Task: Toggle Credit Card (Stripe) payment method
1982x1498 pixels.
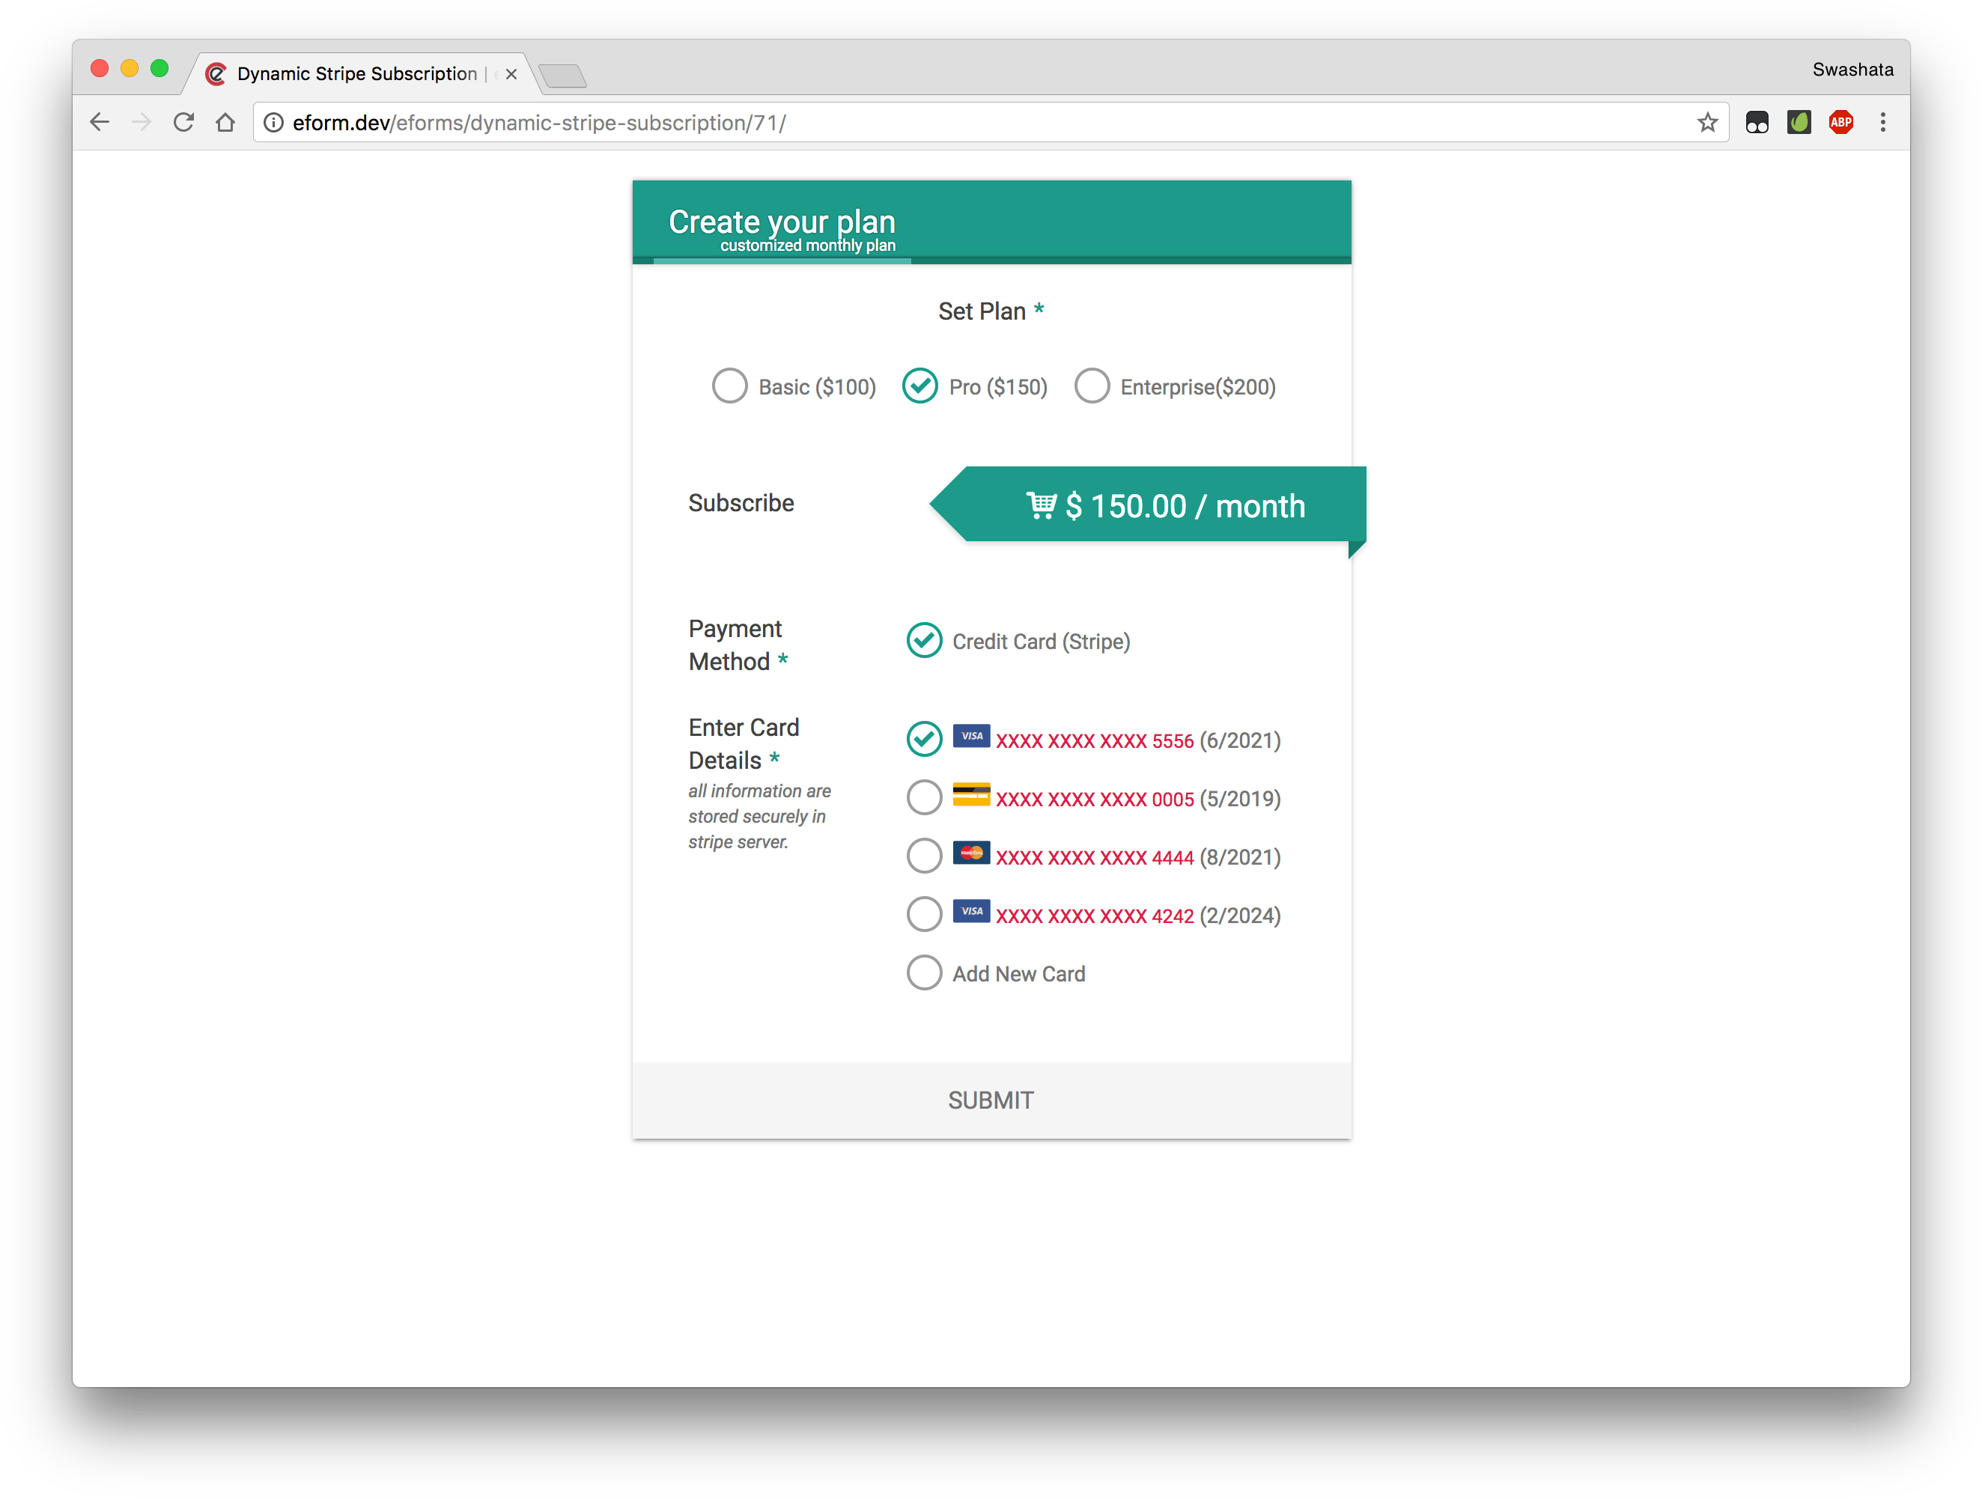Action: coord(924,641)
